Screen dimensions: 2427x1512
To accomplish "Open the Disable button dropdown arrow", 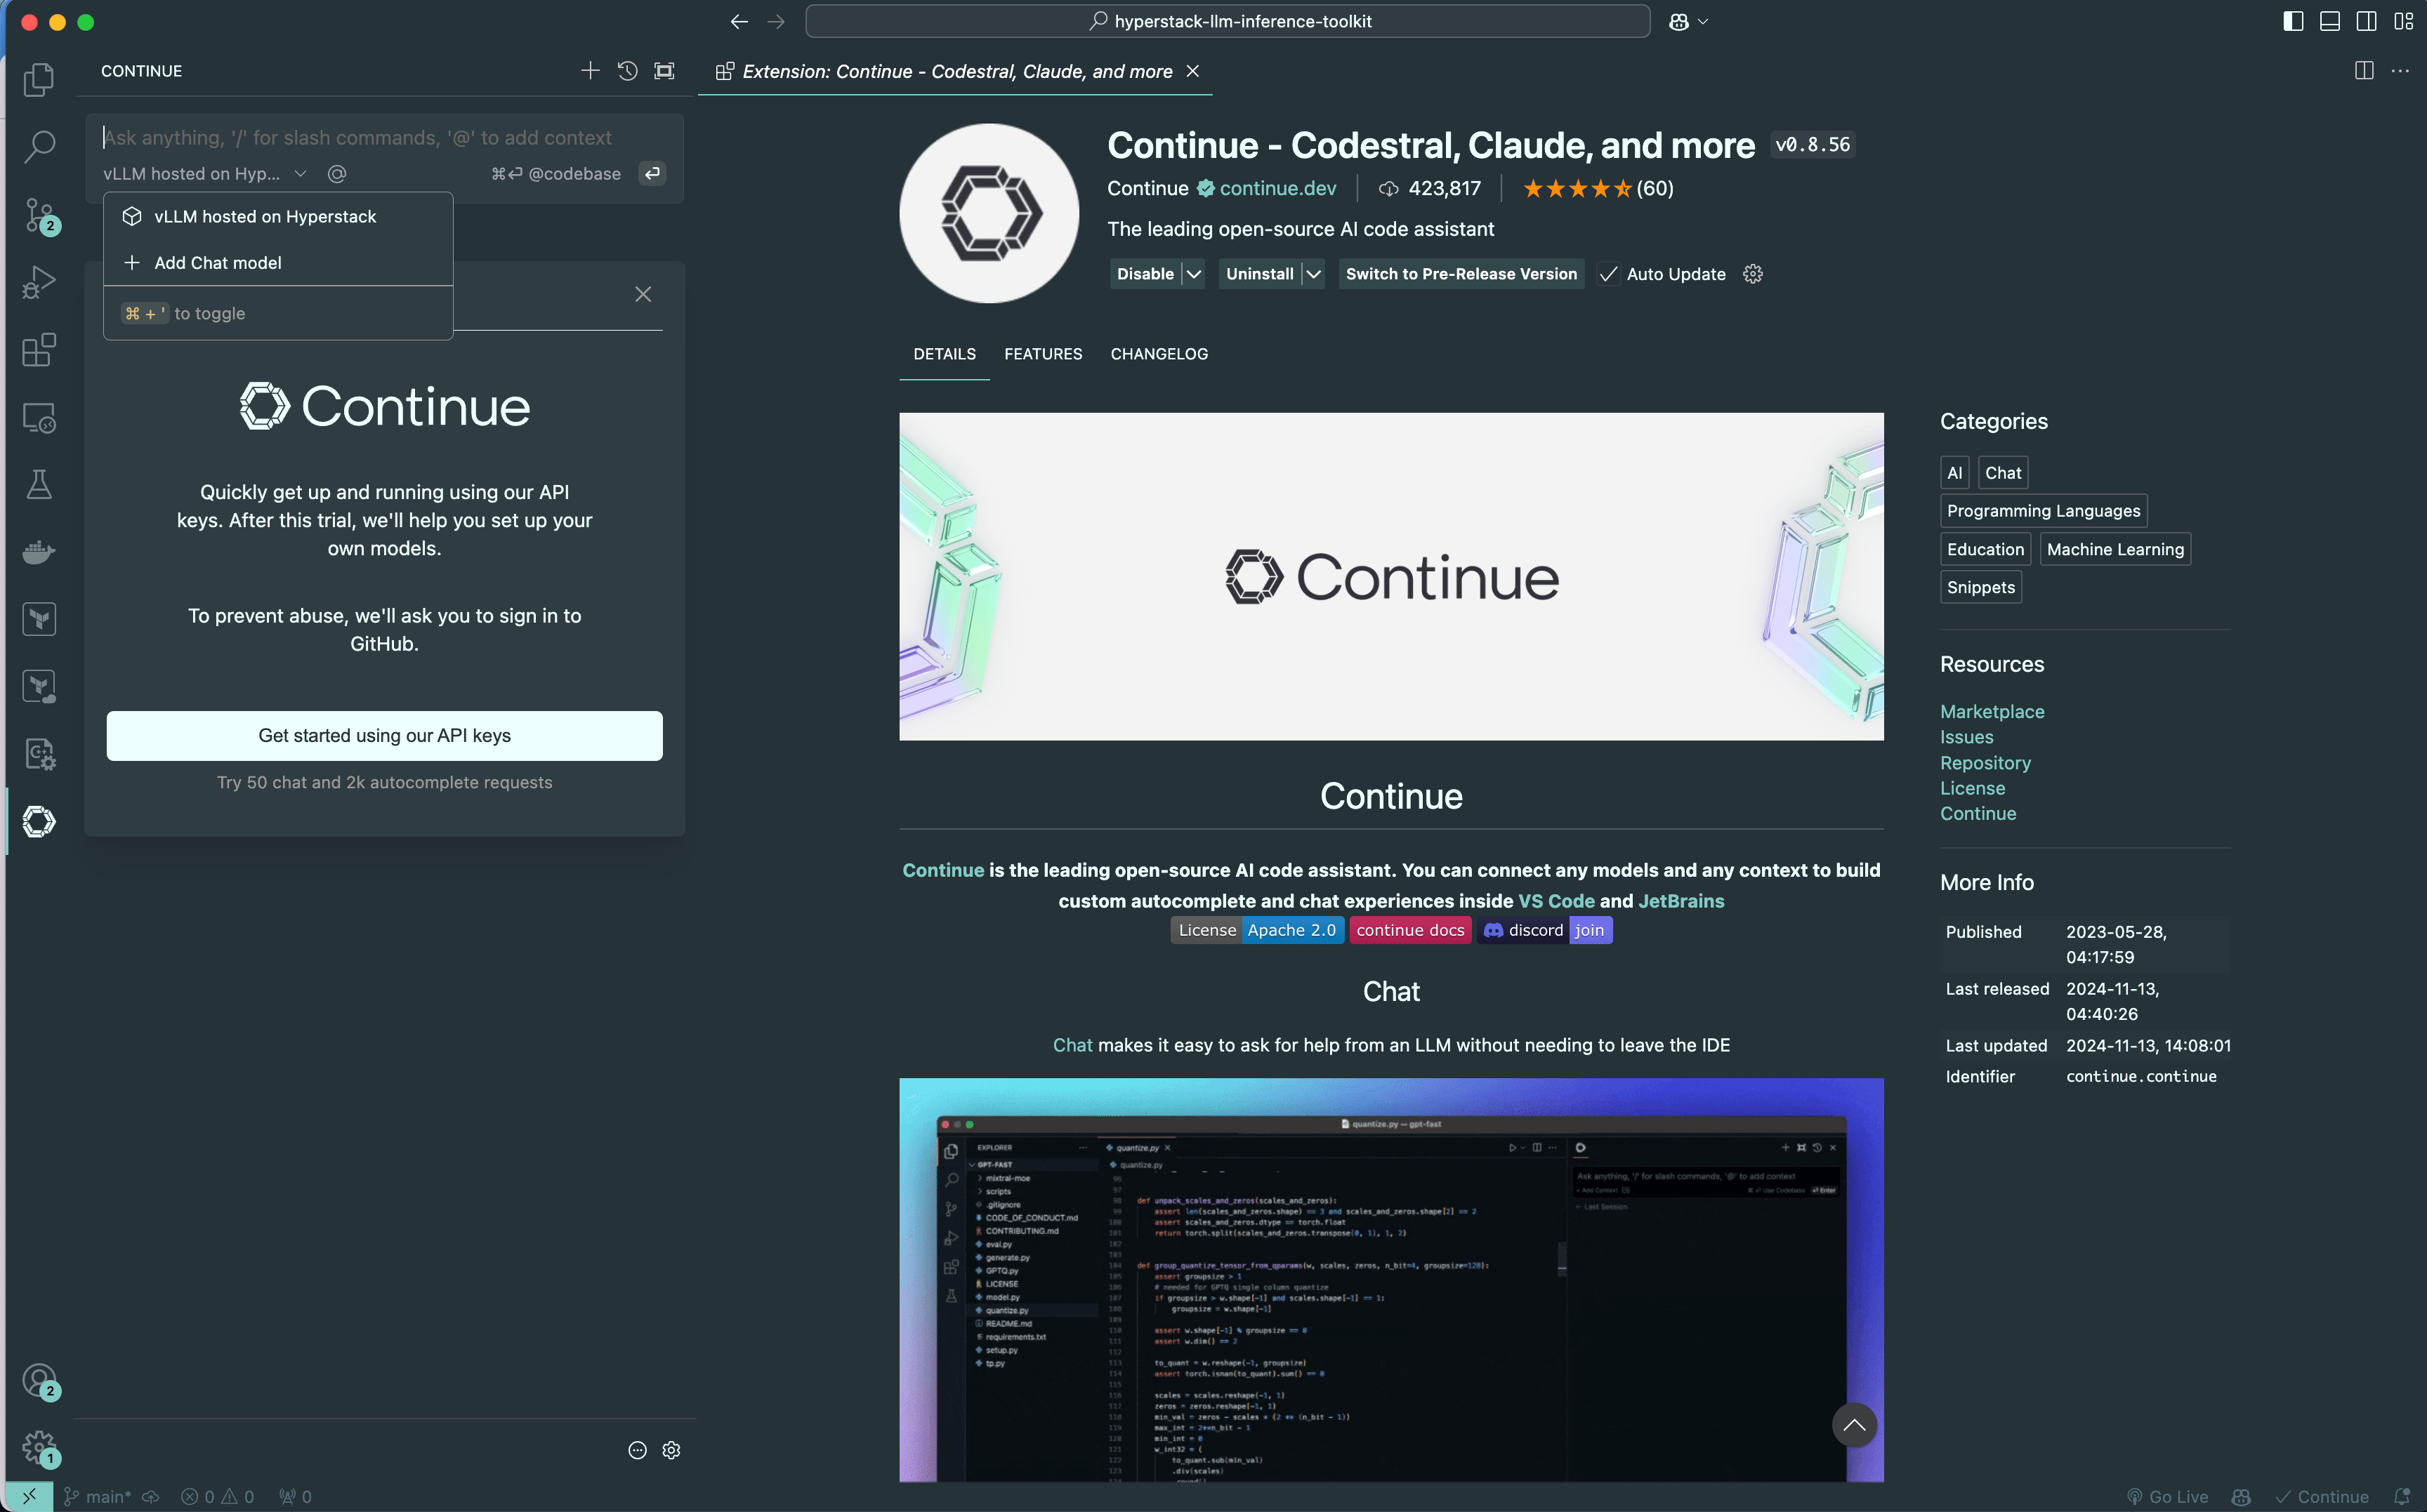I will pos(1194,274).
